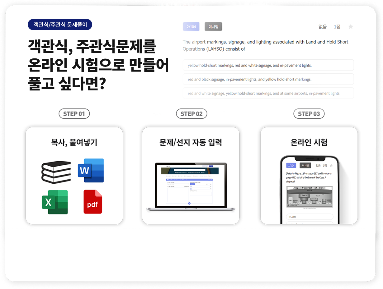Click the 객관식/주관식 문제풀이 badge
The height and width of the screenshot is (289, 383).
click(60, 24)
